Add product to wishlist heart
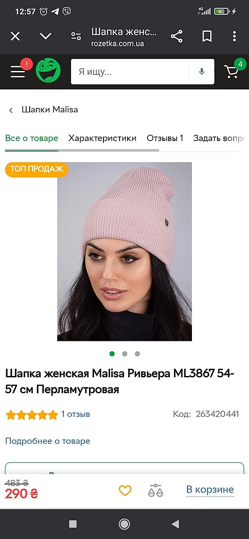The image size is (249, 539). point(125,490)
